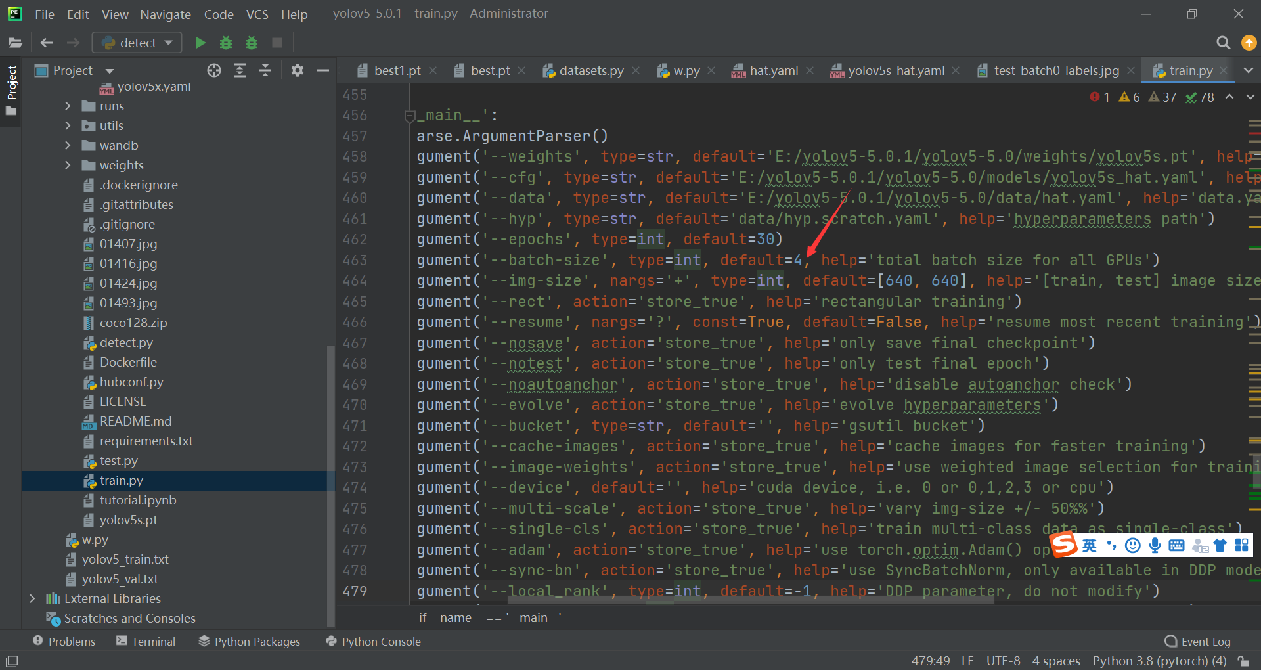Click the error count indicator

click(x=1100, y=97)
